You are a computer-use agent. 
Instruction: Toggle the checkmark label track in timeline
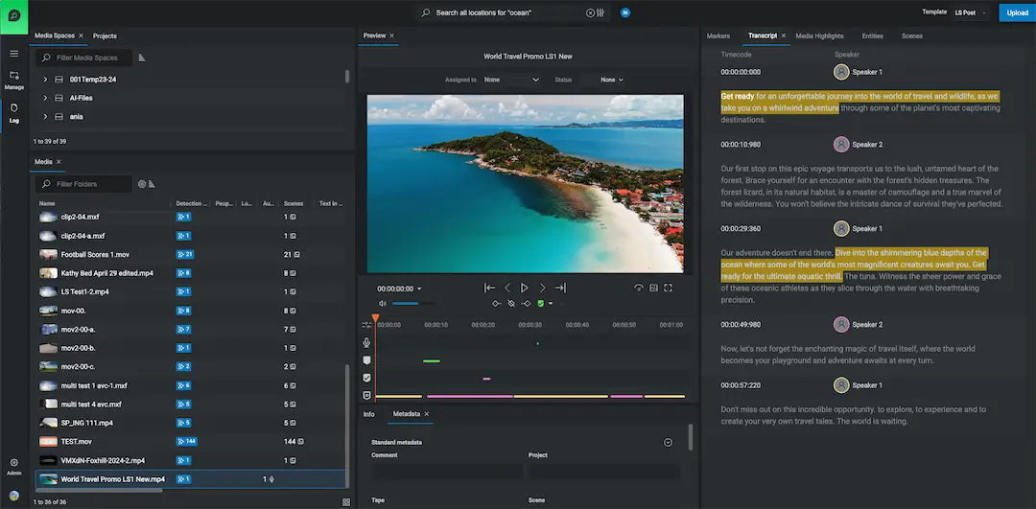366,378
